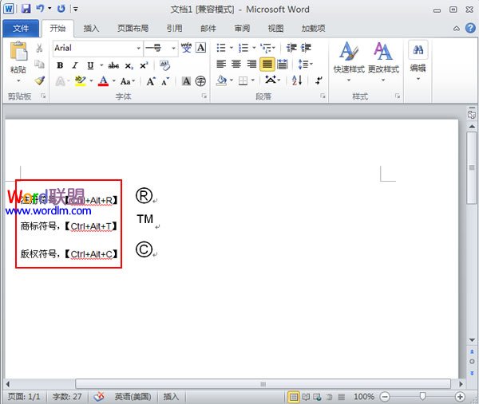This screenshot has width=479, height=404.
Task: Apply strikethrough formatting
Action: click(x=113, y=65)
